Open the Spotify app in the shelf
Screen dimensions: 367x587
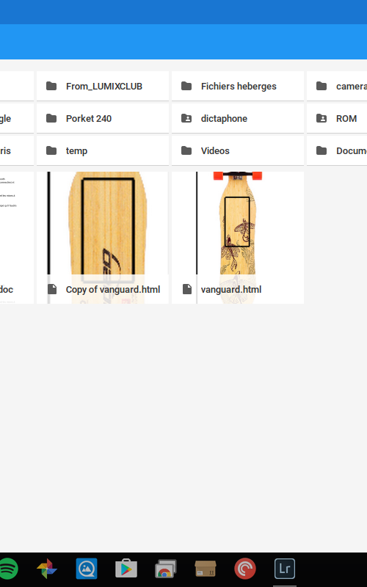click(x=7, y=569)
